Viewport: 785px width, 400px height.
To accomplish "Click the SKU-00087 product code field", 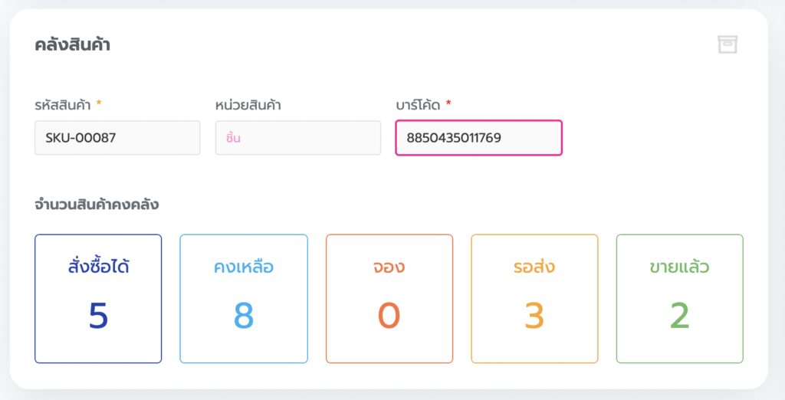I will pos(117,138).
